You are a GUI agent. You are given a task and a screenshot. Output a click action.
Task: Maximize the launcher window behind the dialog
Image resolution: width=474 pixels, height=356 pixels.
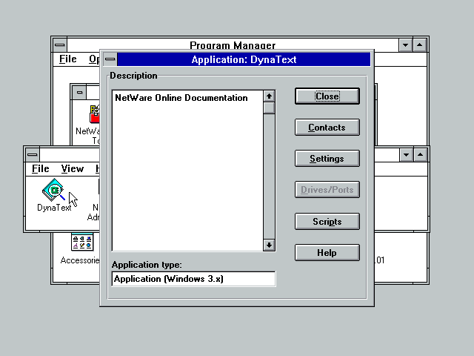(420, 155)
